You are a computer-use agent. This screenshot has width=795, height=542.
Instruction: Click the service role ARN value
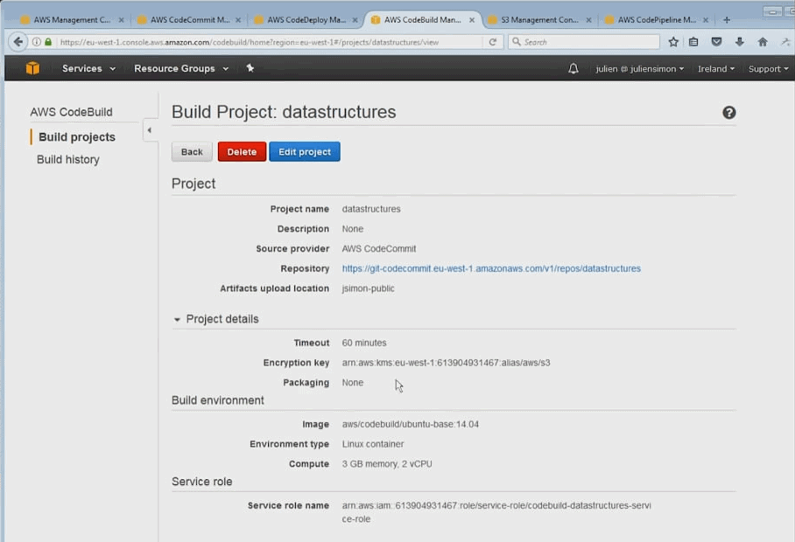(496, 512)
